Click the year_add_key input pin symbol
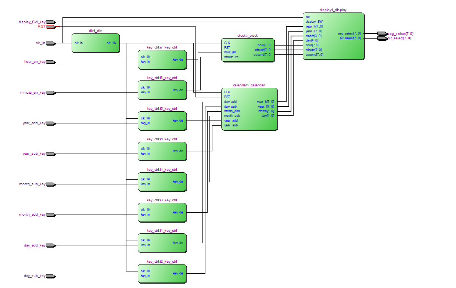456x288 pixels. (51, 123)
